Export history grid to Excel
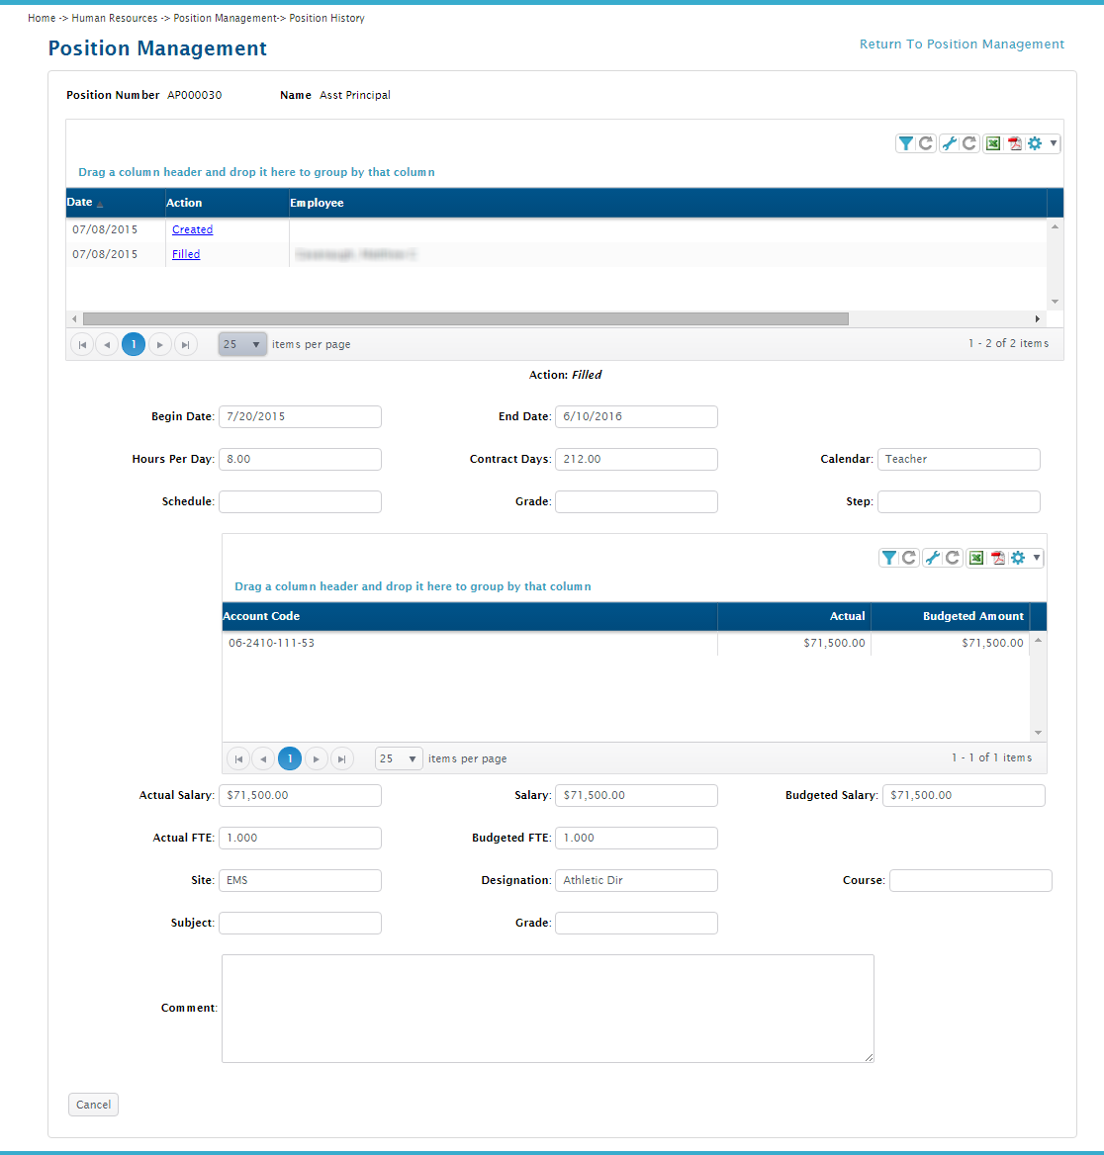Image resolution: width=1104 pixels, height=1155 pixels. point(993,143)
